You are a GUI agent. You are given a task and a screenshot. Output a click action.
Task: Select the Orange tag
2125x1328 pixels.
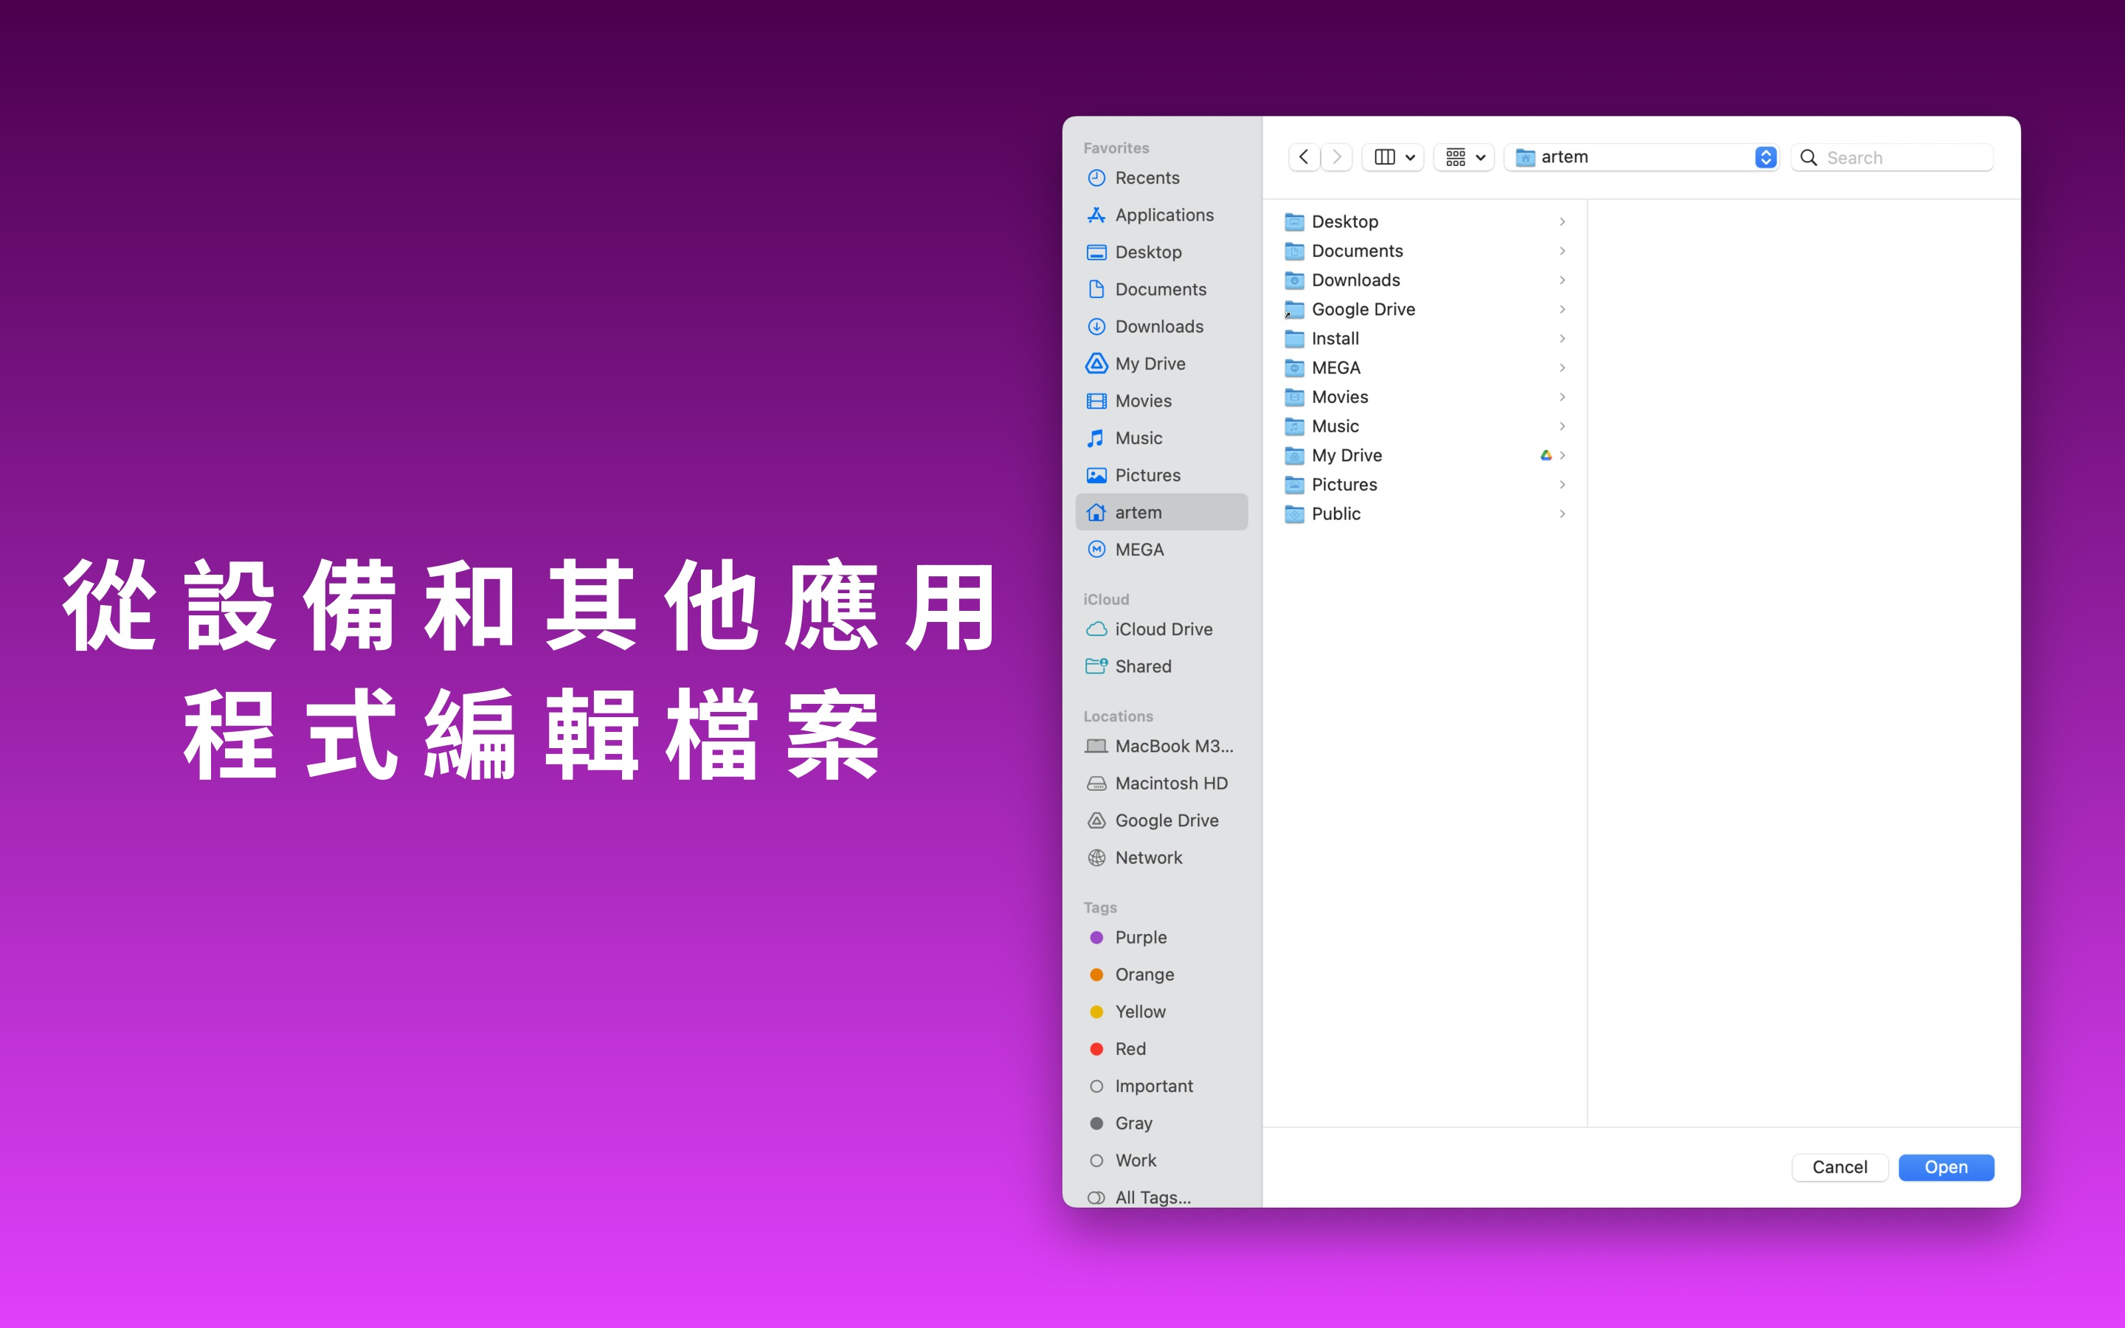pyautogui.click(x=1161, y=974)
